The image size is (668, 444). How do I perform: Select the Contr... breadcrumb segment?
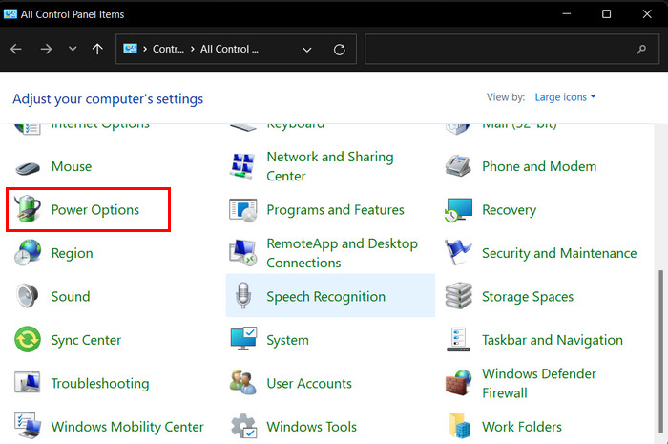pos(168,49)
